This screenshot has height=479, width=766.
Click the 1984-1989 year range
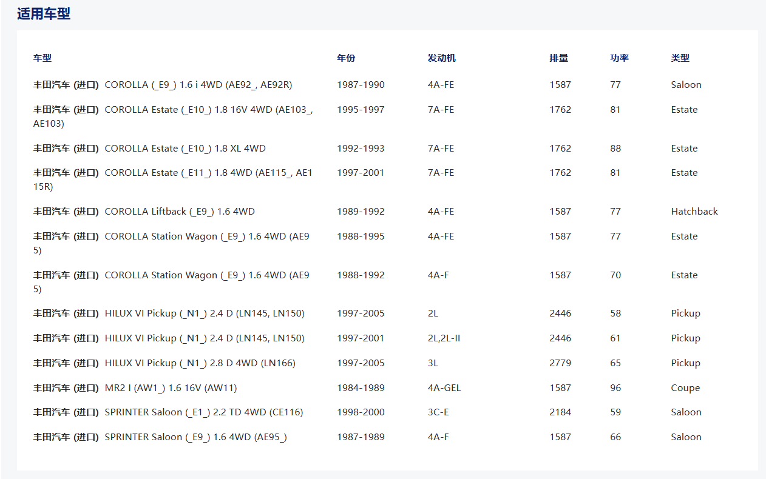(x=361, y=388)
